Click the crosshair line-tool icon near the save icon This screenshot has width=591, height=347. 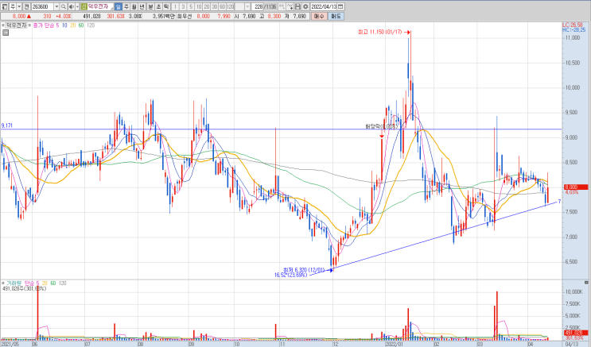tap(290, 7)
